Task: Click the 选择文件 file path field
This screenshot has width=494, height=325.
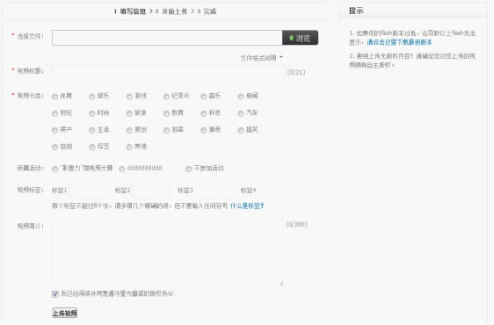Action: [167, 38]
